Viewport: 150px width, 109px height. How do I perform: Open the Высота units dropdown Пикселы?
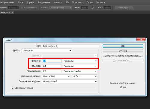coord(80,66)
